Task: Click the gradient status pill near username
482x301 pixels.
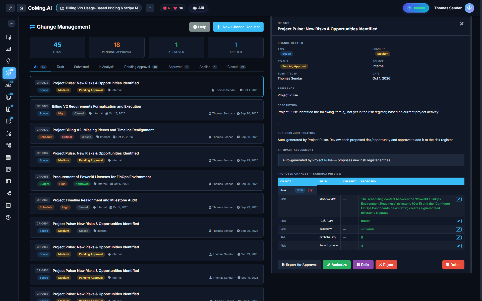Action: coord(416,8)
